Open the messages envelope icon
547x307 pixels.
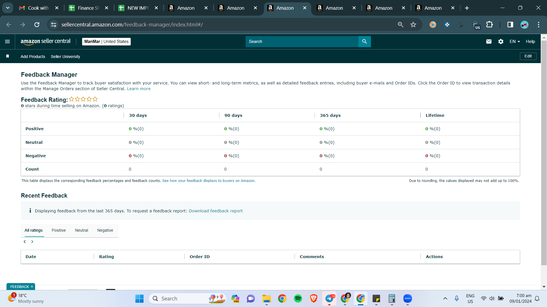[x=489, y=42]
